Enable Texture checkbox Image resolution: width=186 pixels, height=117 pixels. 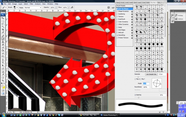point(117,17)
